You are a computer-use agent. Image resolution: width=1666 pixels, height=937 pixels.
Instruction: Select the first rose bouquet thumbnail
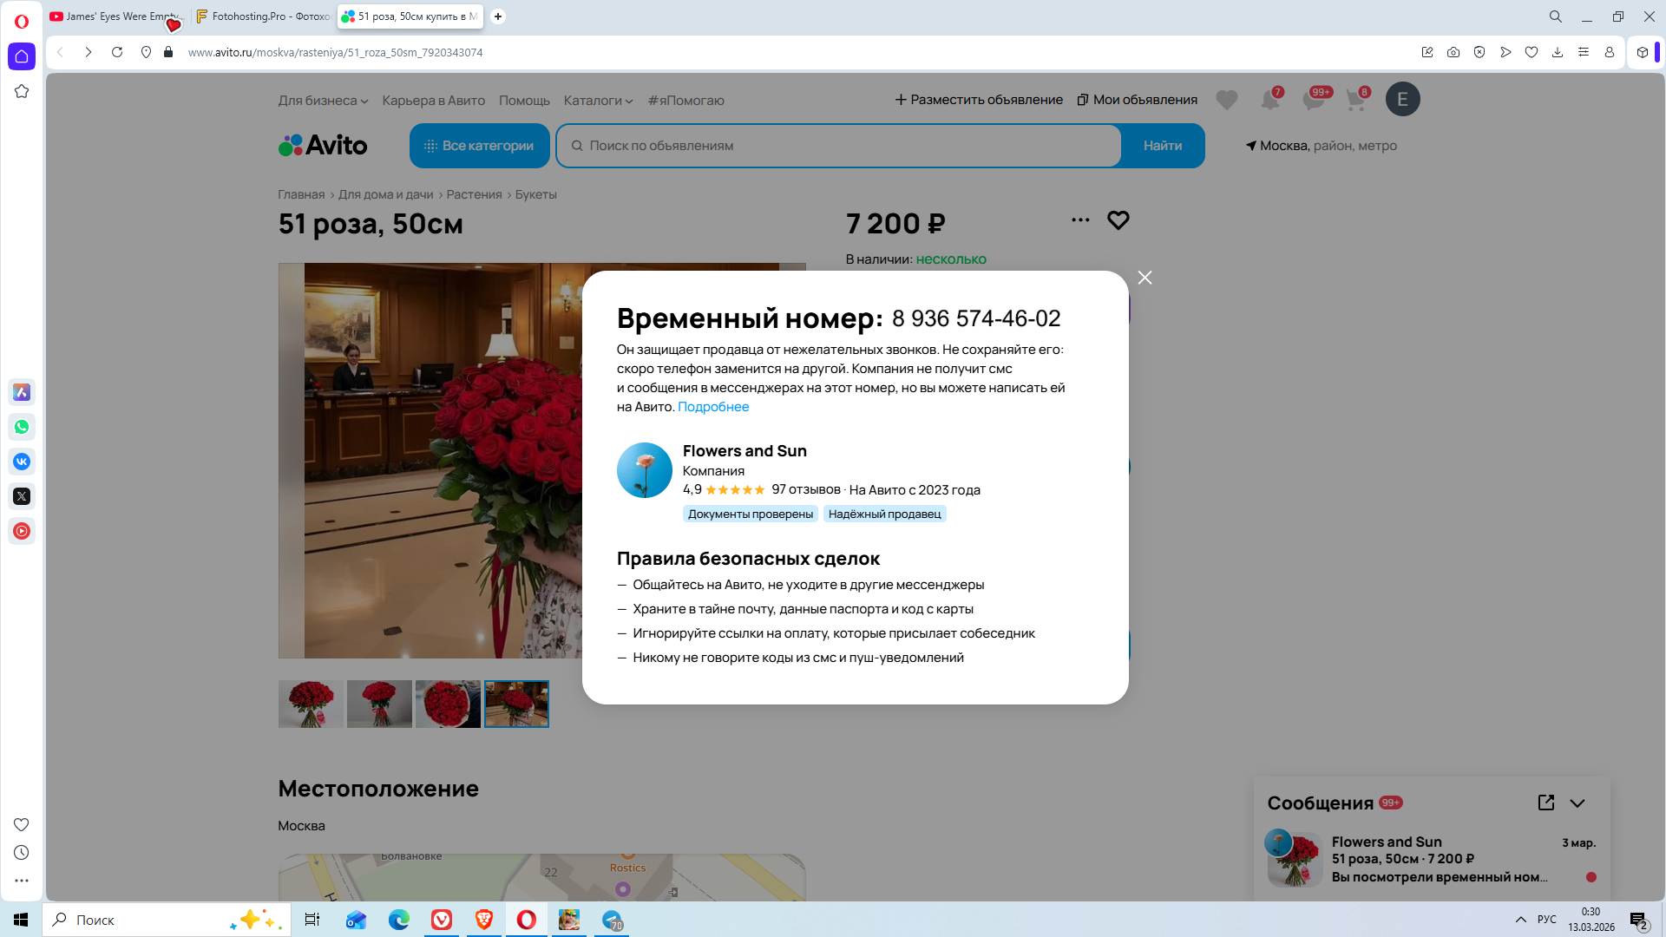[311, 704]
